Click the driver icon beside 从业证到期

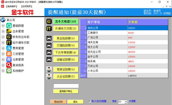click(49, 77)
